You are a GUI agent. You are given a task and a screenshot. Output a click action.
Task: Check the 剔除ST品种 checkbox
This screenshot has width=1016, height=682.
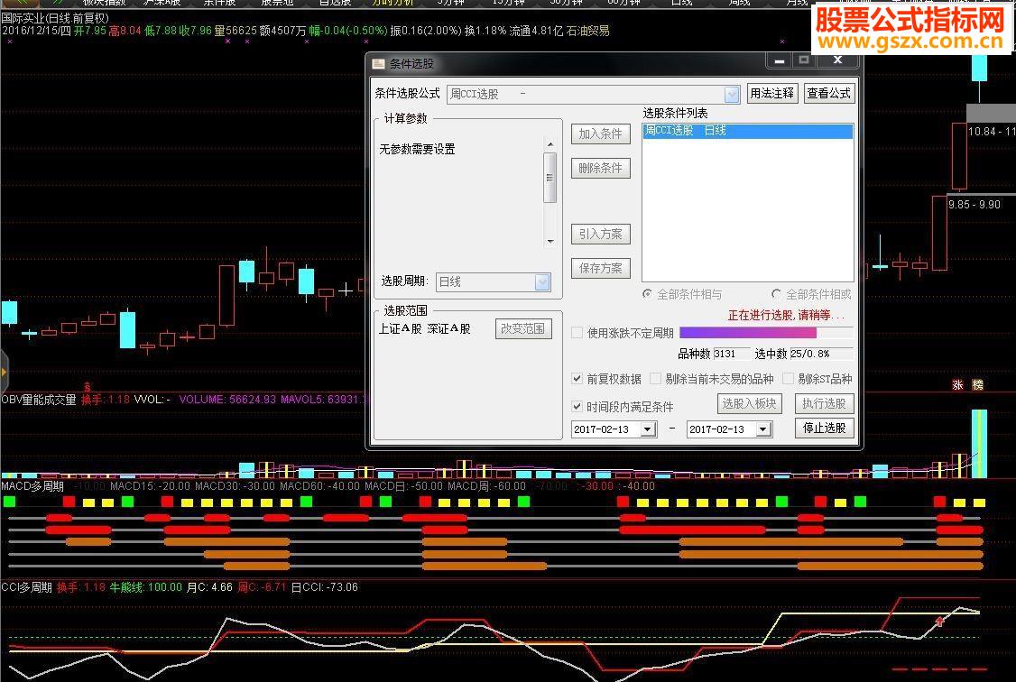(x=788, y=378)
